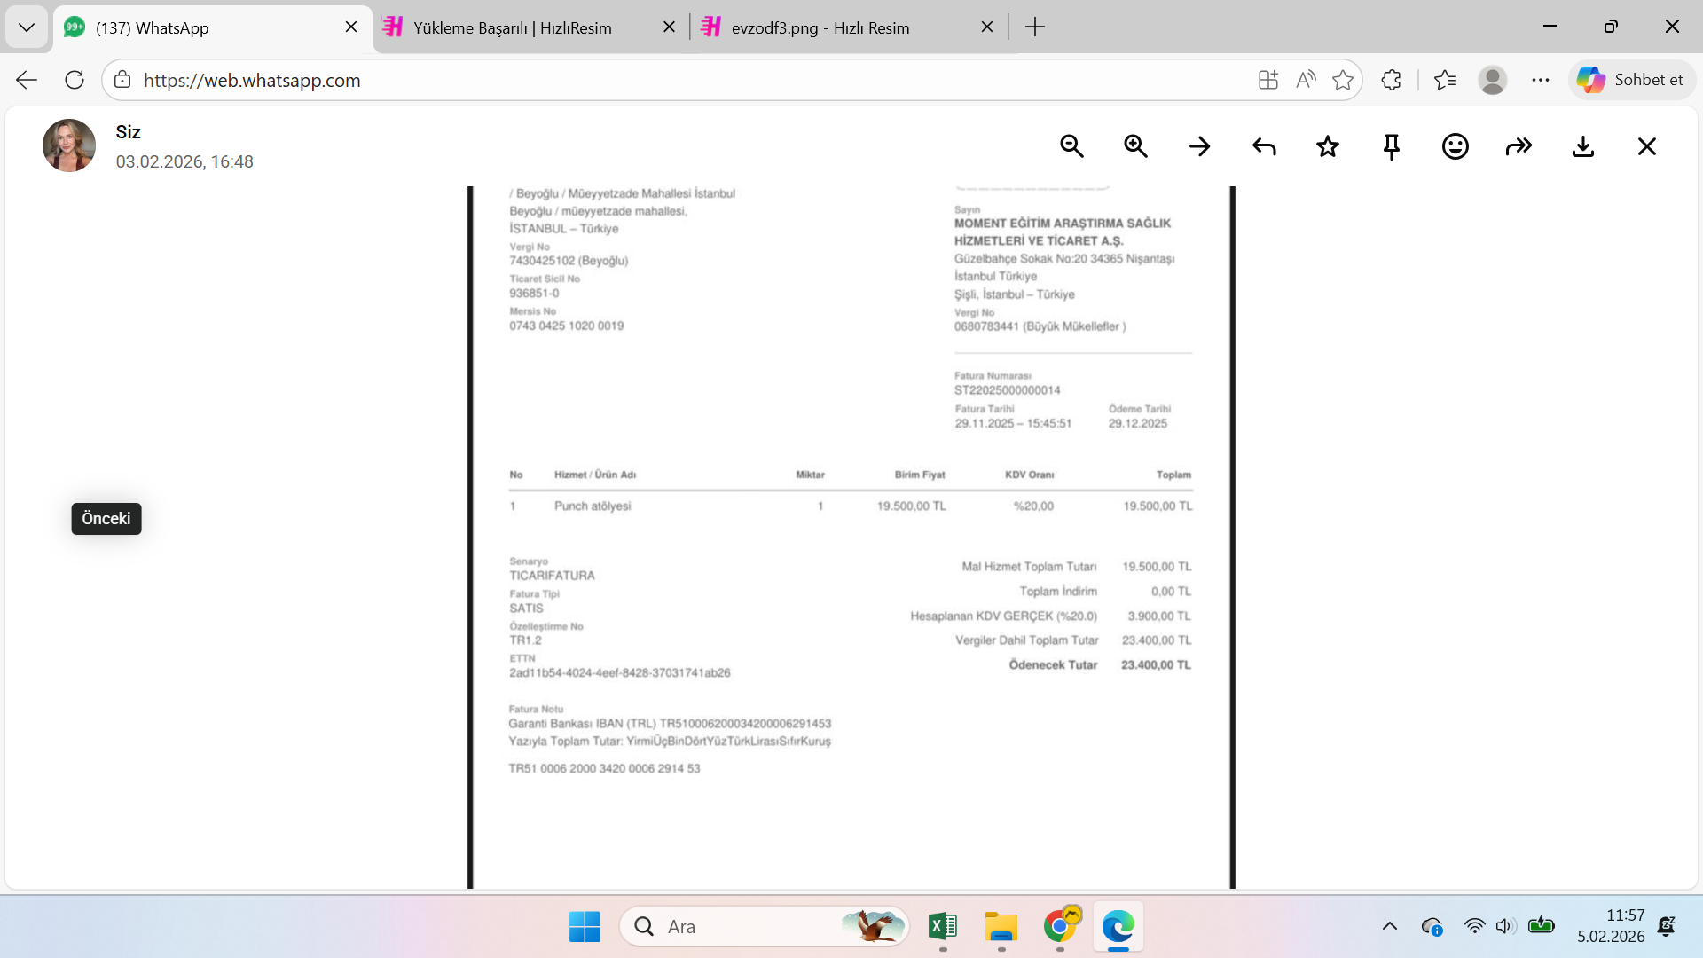Close the Yükleme Başarılı tab
The height and width of the screenshot is (958, 1703).
[670, 27]
